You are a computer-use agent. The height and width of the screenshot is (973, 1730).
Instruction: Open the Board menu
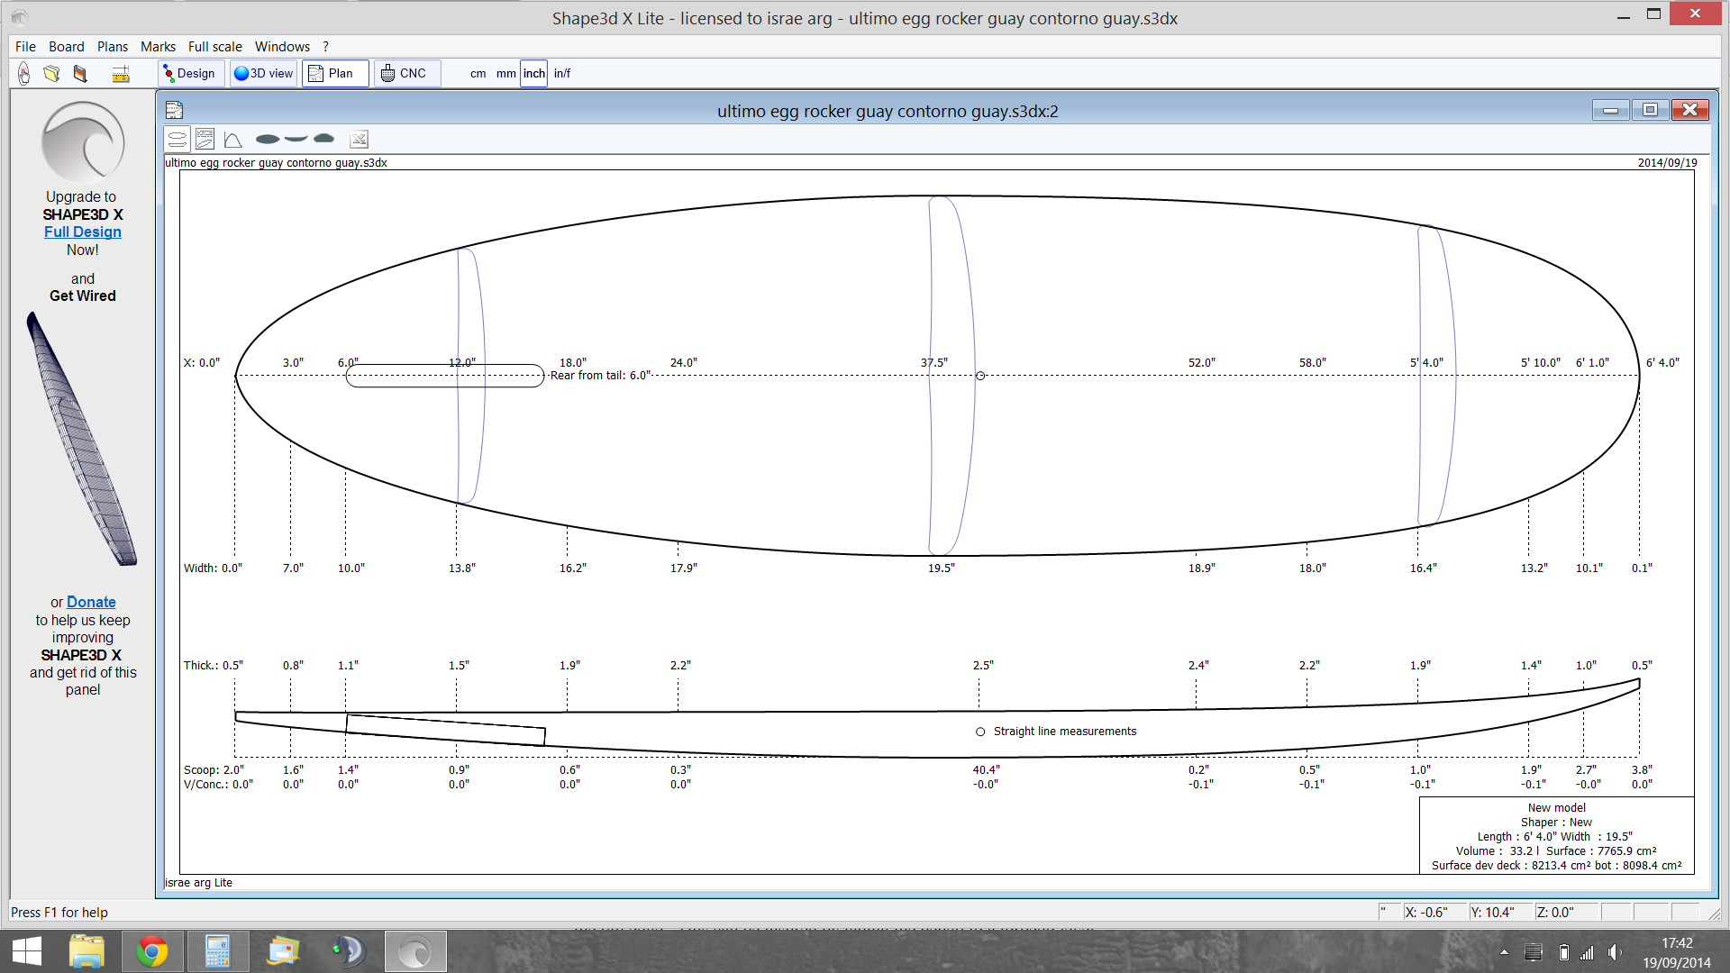[66, 47]
